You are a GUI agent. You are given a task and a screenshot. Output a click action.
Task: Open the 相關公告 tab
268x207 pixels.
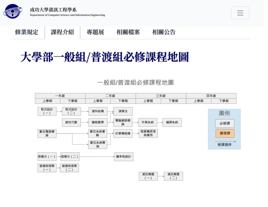164,32
